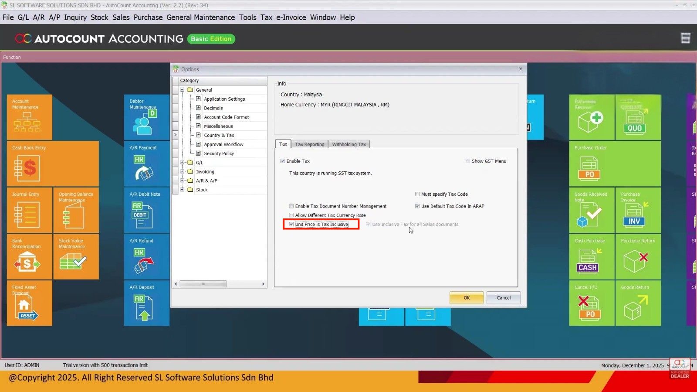Image resolution: width=697 pixels, height=392 pixels.
Task: Open the Stock Value Maintenance tile
Action: [x=76, y=257]
